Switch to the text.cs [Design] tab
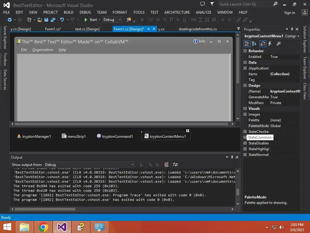 (x=87, y=29)
